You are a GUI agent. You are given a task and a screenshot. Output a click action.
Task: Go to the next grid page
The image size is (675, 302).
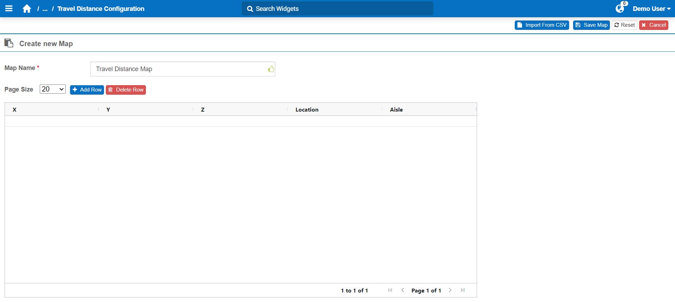coord(450,290)
